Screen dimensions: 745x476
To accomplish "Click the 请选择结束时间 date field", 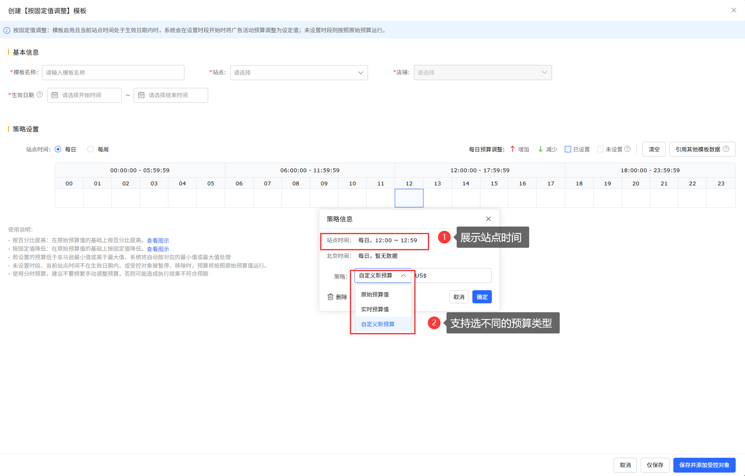I will [x=171, y=95].
